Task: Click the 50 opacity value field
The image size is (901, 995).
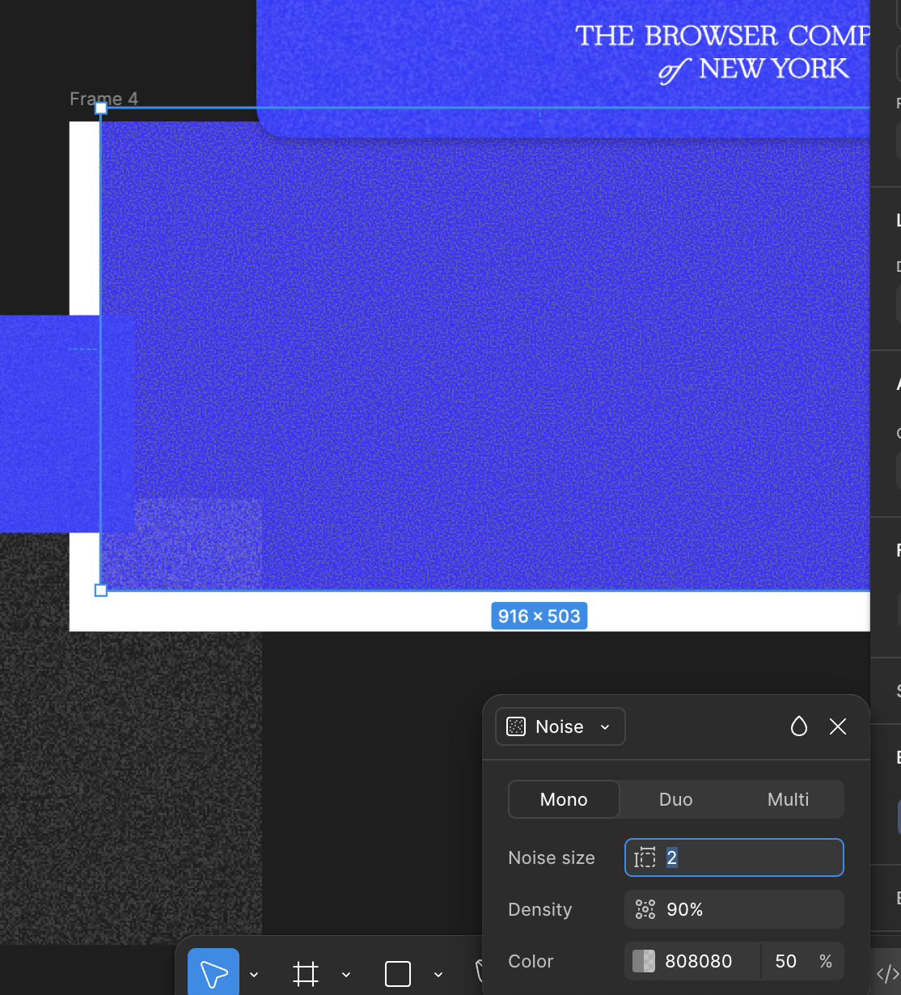Action: (786, 961)
